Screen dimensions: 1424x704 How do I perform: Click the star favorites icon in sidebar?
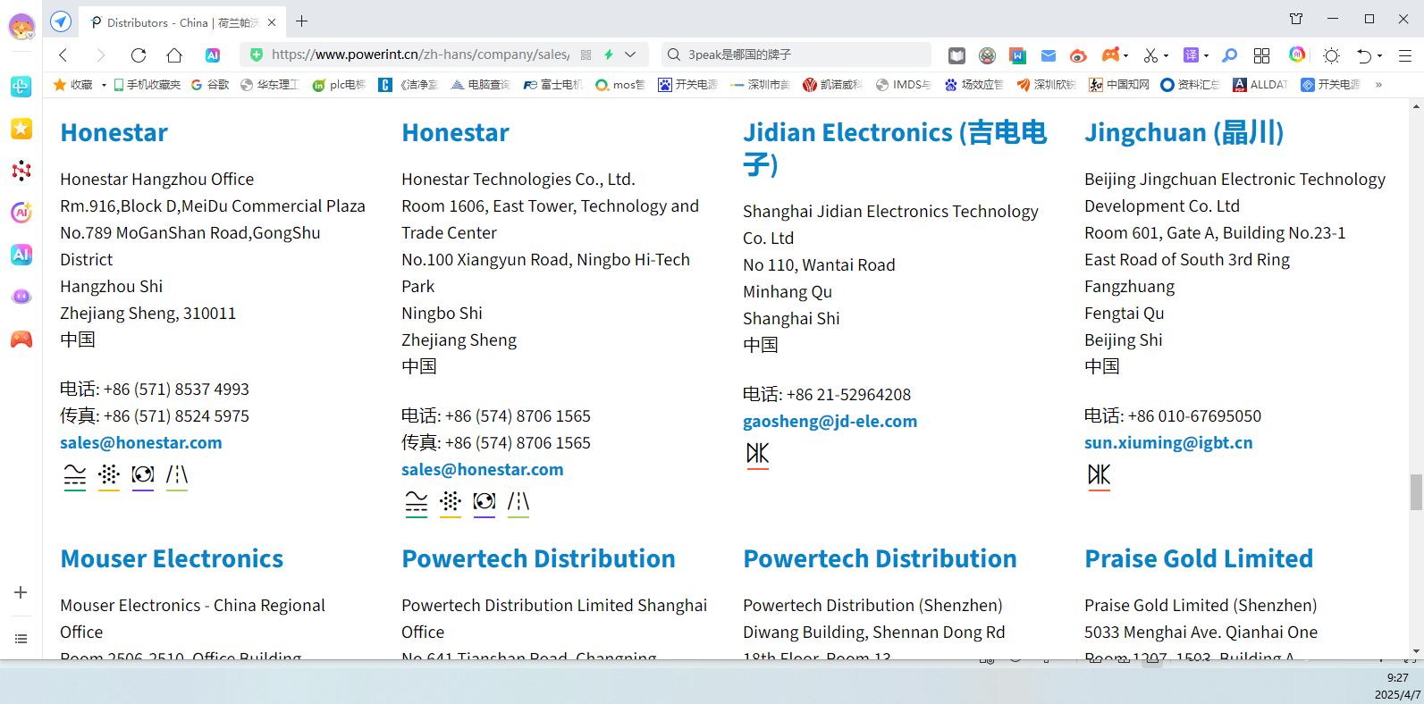(21, 129)
